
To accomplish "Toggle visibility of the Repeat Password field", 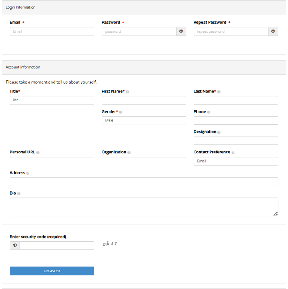I will pyautogui.click(x=273, y=31).
